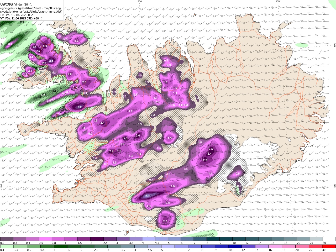
Task: Select the VT: Fös. 11.04.2025 09Z (+30 h) line
Action: point(21,18)
